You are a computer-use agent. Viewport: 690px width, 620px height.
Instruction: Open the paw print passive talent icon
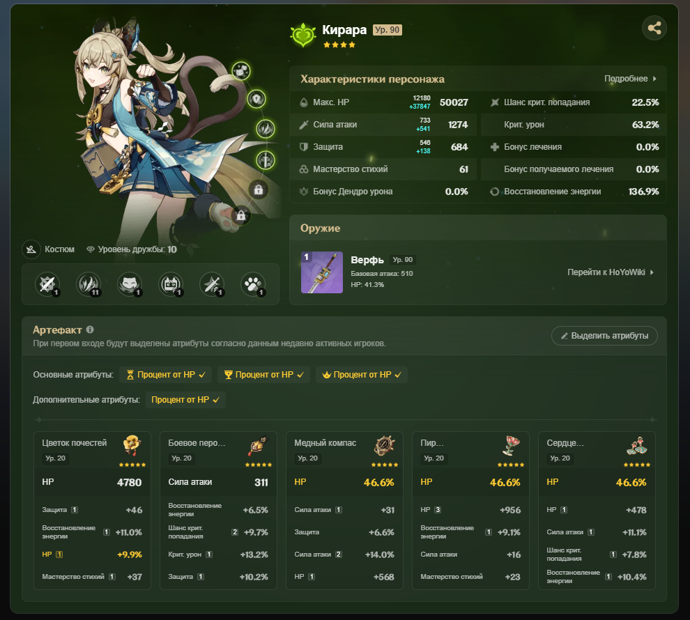[253, 284]
